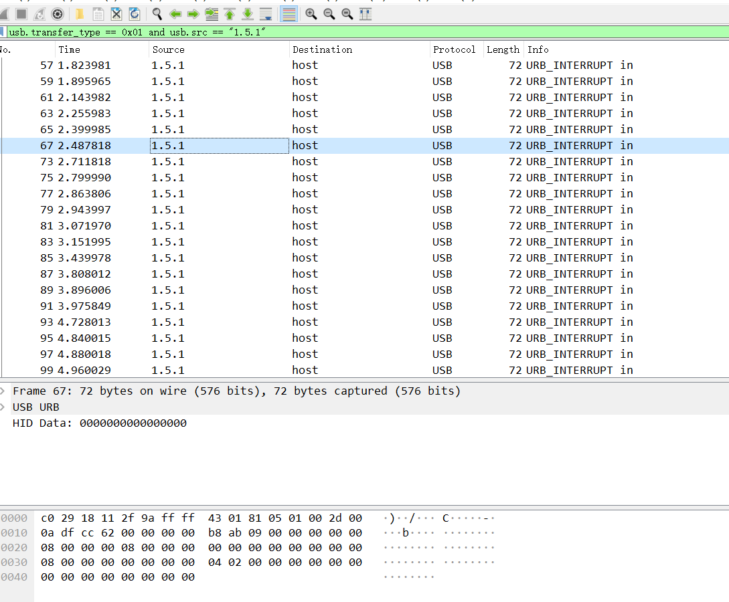
Task: Click the Reload capture file icon
Action: (134, 13)
